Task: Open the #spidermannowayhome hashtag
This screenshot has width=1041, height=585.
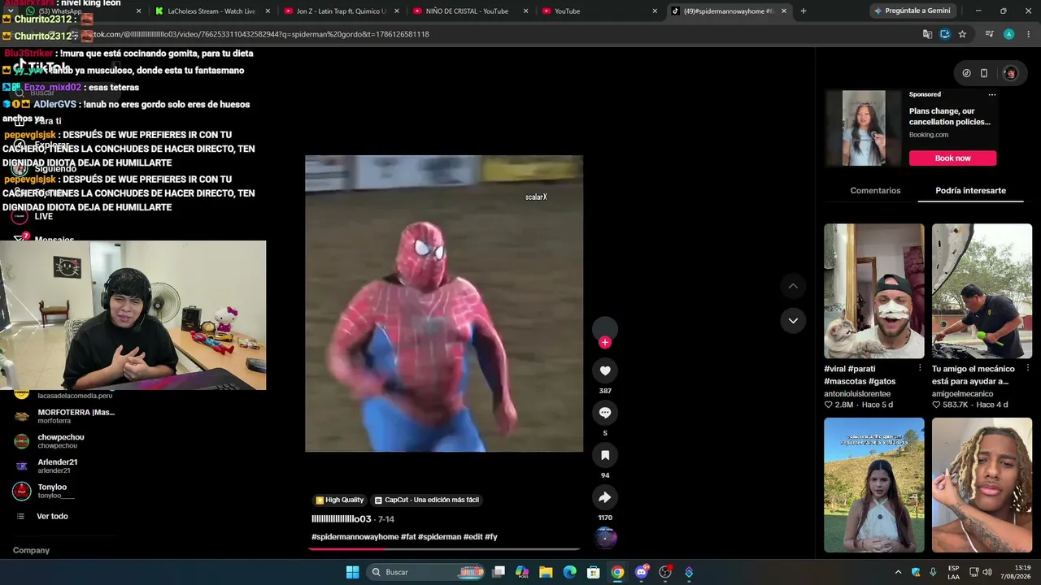Action: tap(355, 537)
